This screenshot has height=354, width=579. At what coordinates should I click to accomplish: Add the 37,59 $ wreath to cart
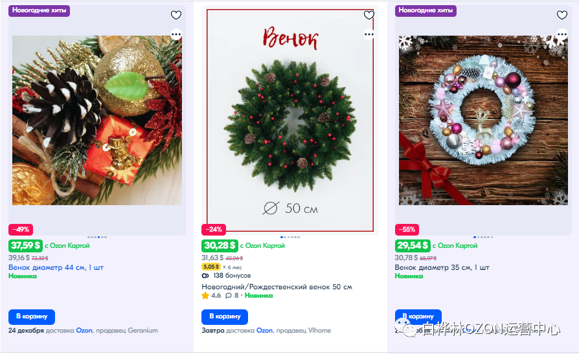(32, 316)
